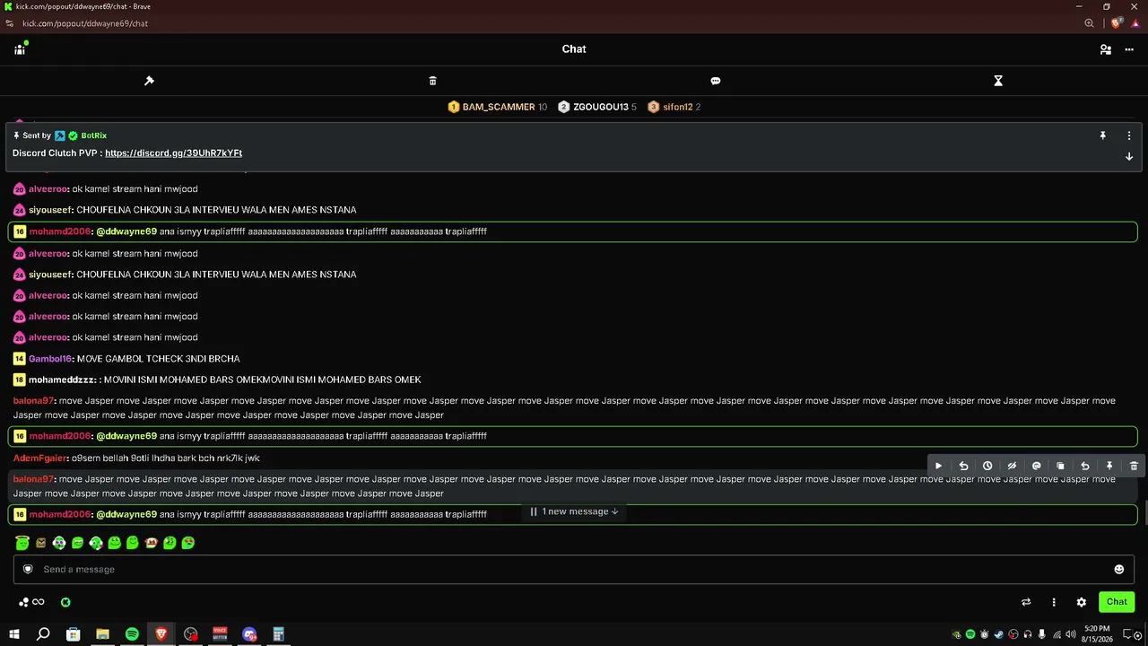Click the clock timeout icon

tap(987, 466)
